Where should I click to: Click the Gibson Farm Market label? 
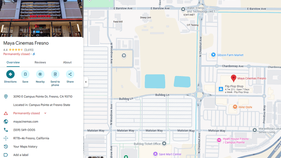pos(230,55)
